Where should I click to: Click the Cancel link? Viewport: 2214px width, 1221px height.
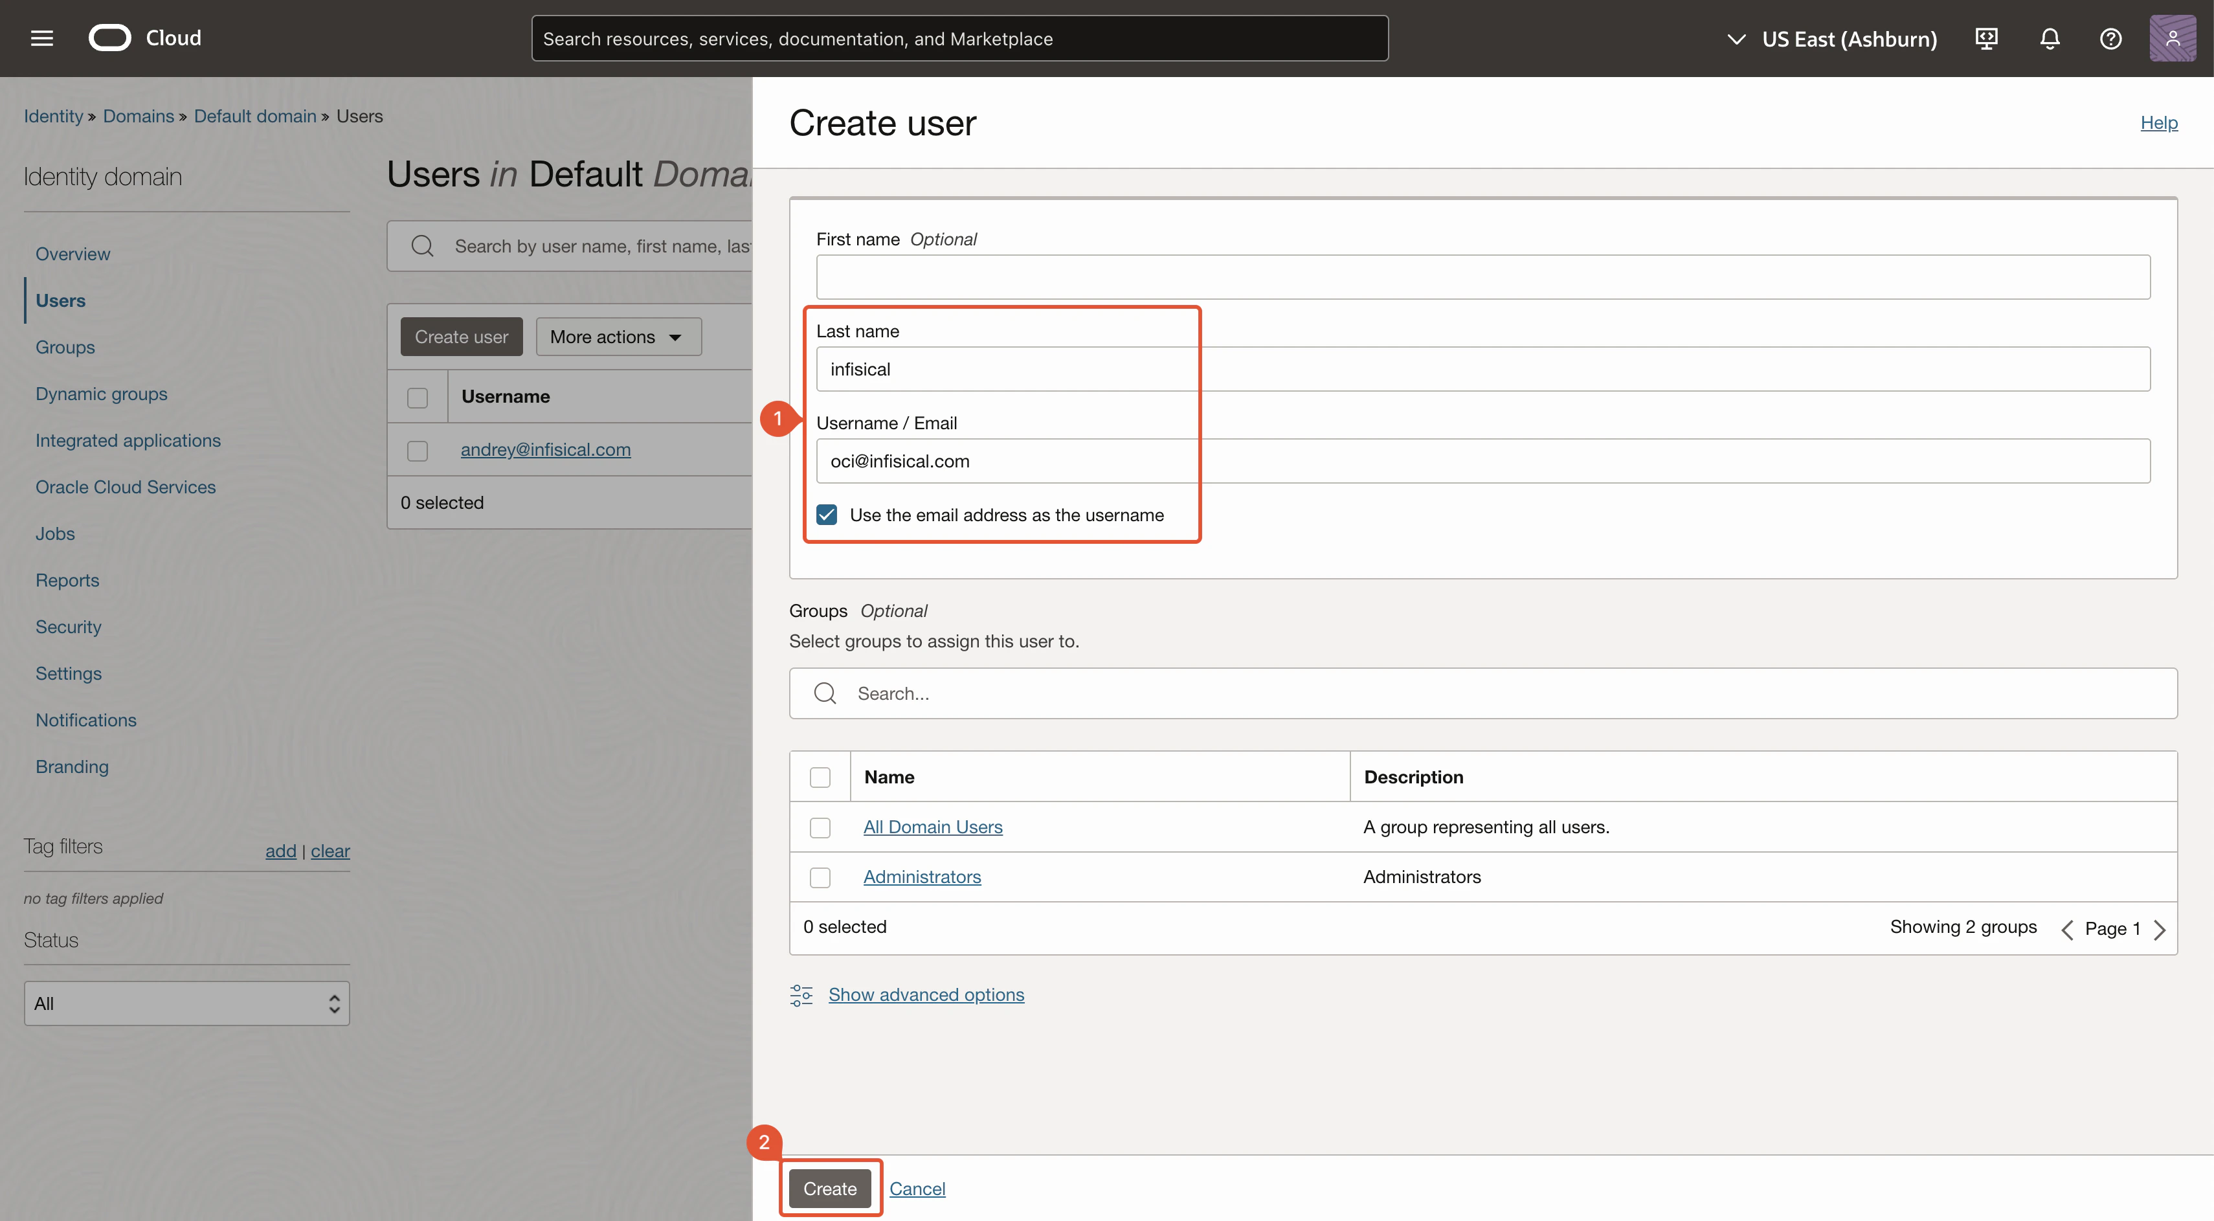click(917, 1189)
